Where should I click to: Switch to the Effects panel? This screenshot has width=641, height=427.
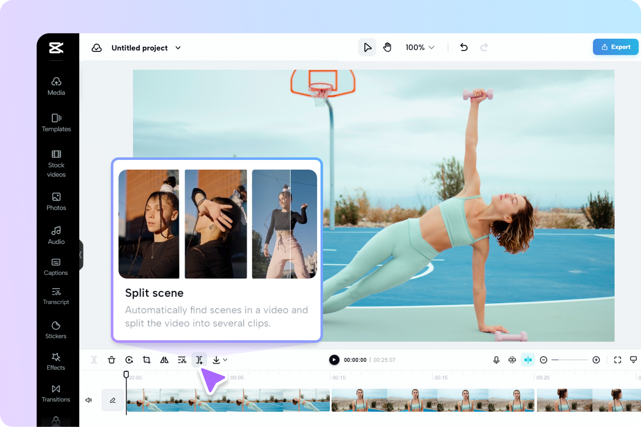tap(56, 361)
